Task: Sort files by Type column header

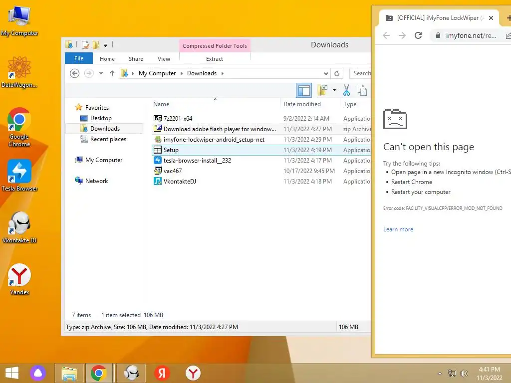Action: point(355,104)
